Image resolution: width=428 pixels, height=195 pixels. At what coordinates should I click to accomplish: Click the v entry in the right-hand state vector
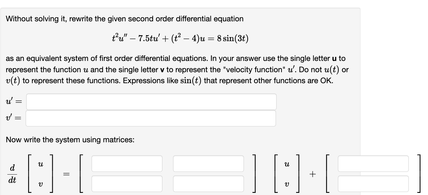point(287,183)
